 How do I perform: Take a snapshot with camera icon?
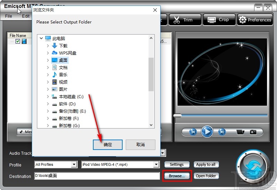[253, 132]
